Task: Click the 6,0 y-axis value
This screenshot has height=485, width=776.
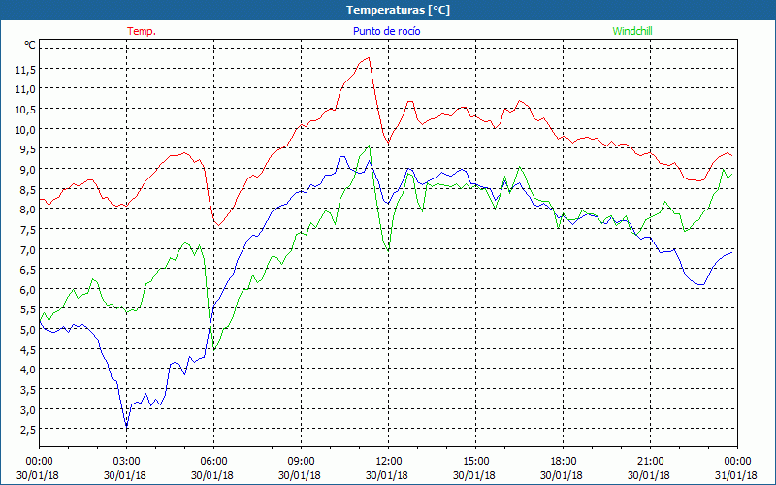Action: pyautogui.click(x=28, y=290)
